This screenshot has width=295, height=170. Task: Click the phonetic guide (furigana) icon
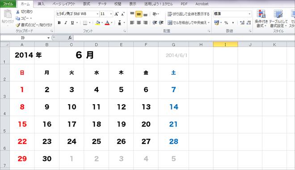(x=119, y=23)
